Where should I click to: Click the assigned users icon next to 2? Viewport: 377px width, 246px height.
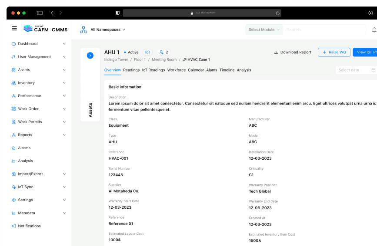tap(161, 52)
